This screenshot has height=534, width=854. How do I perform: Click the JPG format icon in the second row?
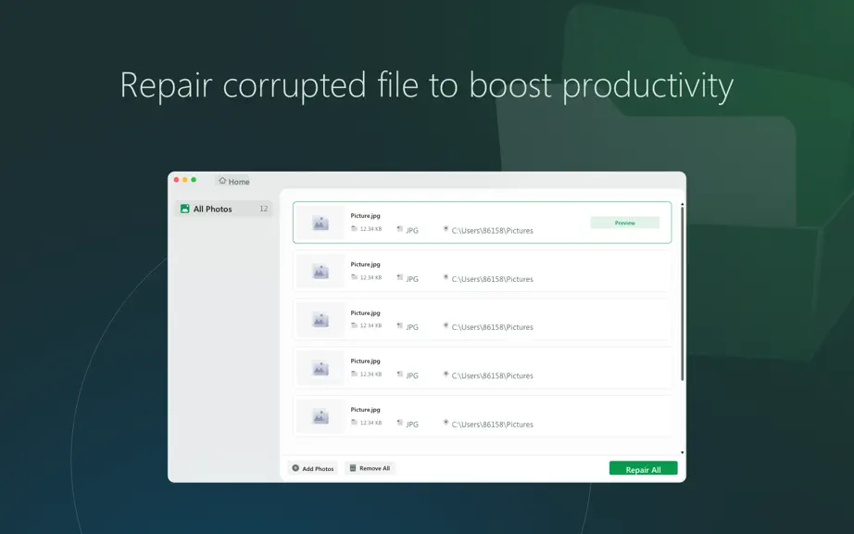(400, 277)
